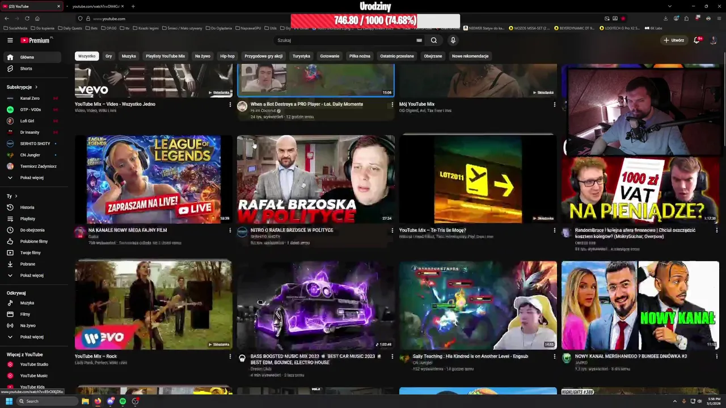The image size is (726, 408).
Task: Start voice search with the microphone icon
Action: tap(453, 40)
